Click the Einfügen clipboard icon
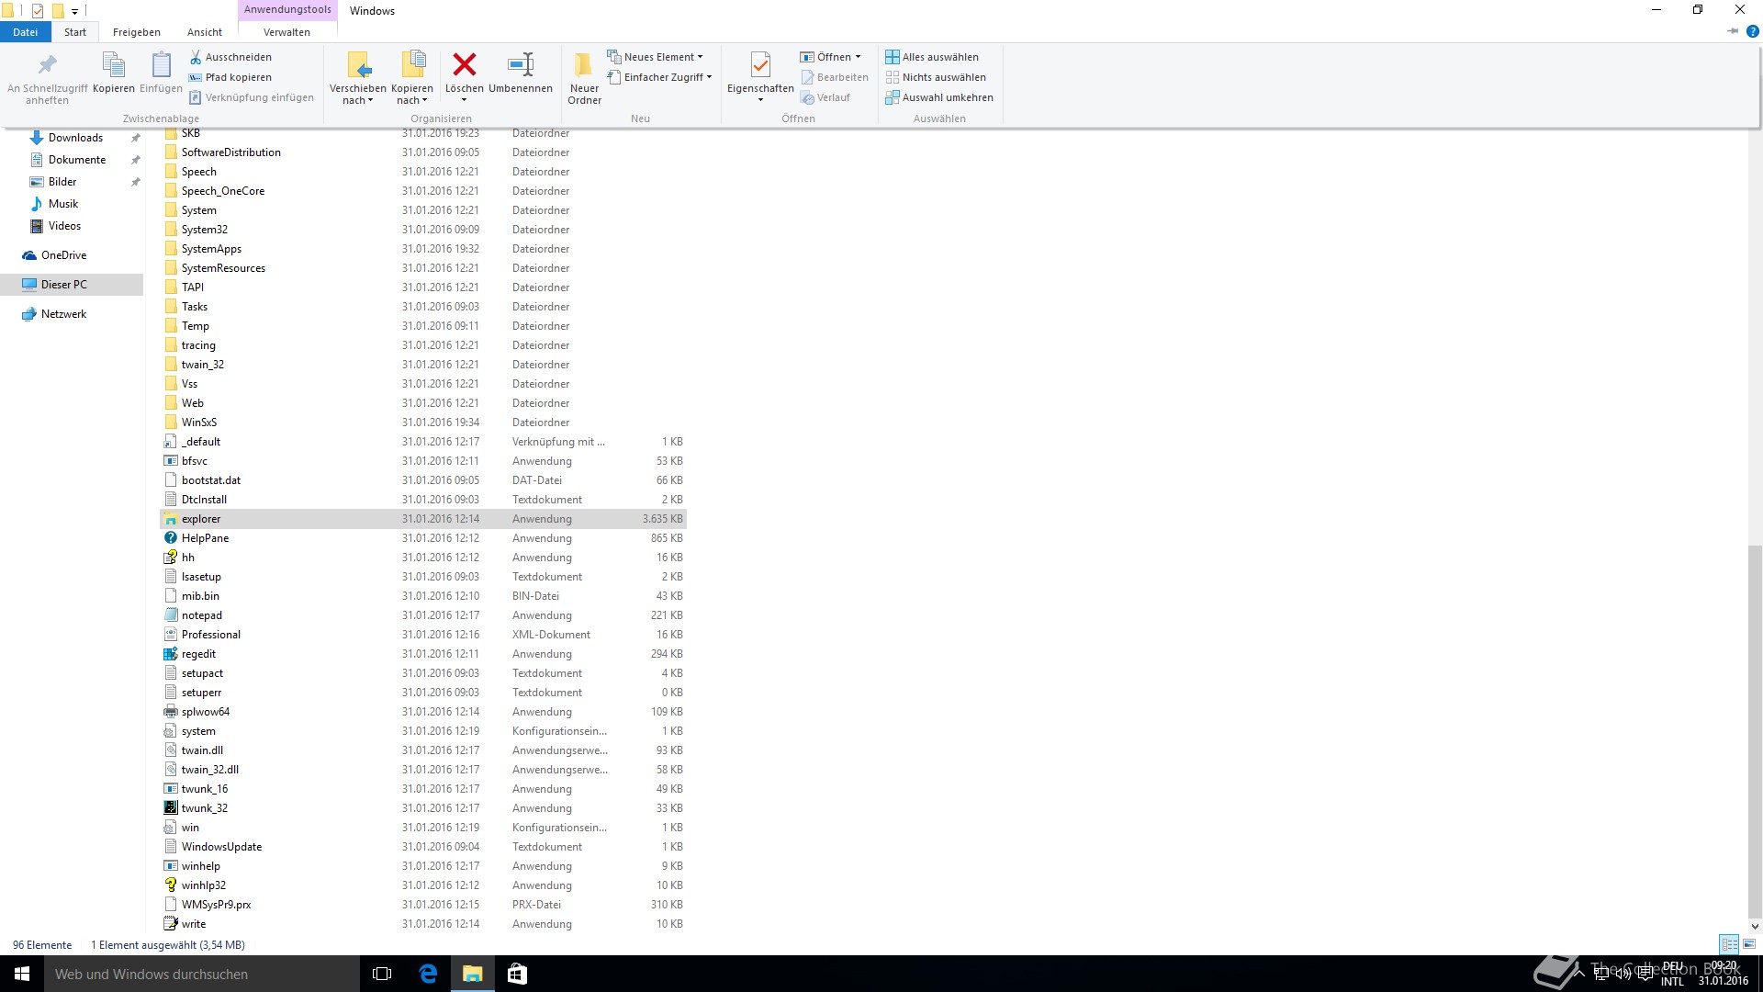1763x992 pixels. 161,66
